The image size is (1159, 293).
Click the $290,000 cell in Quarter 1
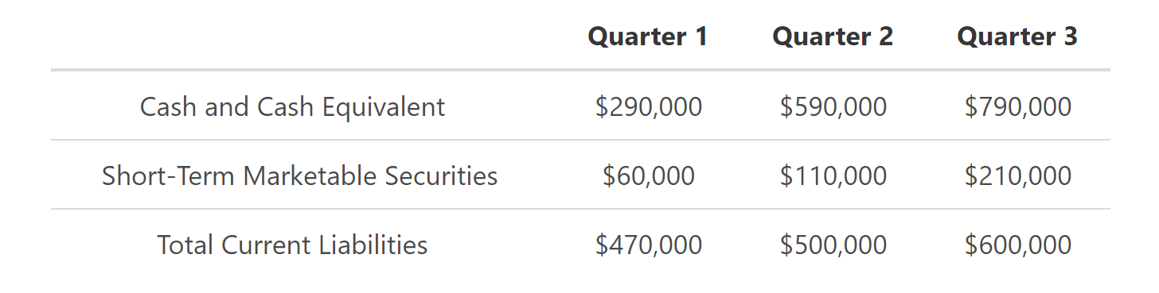[649, 106]
